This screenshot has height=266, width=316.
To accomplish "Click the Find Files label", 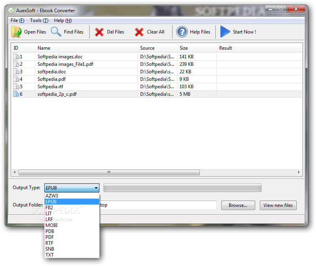I will 73,32.
